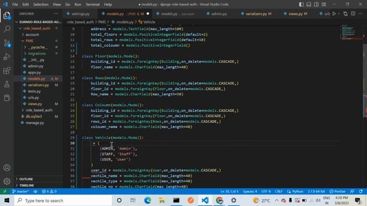Open the Extensions view
This screenshot has height=206, width=367.
(x=7, y=70)
